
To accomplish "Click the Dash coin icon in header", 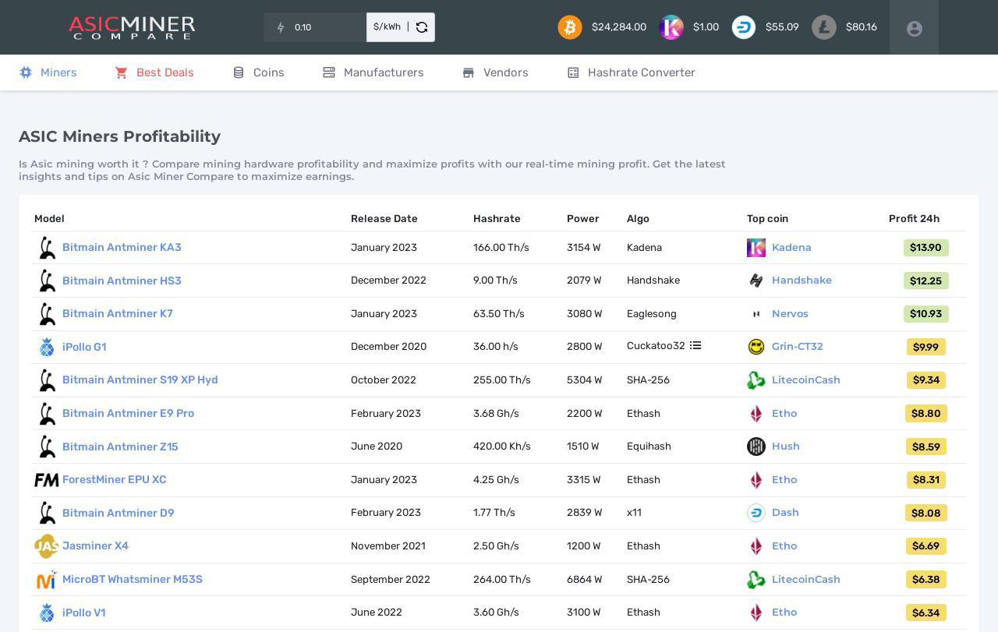I will tap(744, 27).
